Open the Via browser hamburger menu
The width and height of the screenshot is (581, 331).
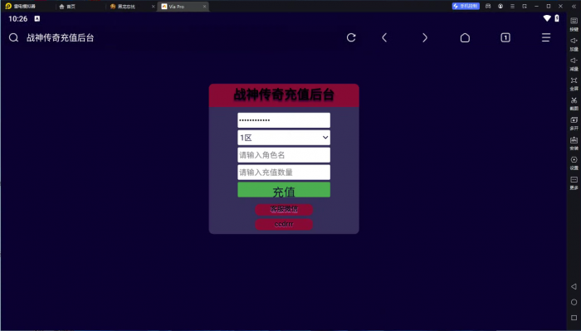click(546, 37)
